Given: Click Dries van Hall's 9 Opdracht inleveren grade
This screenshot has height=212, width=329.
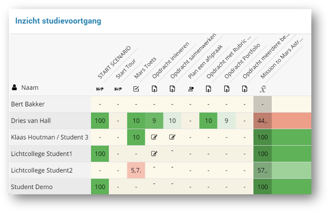Looking at the screenshot, I should pyautogui.click(x=154, y=121).
